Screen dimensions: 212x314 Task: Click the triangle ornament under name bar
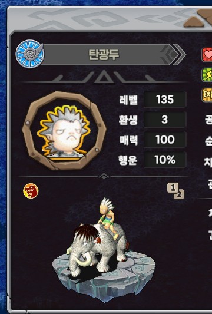tap(104, 77)
